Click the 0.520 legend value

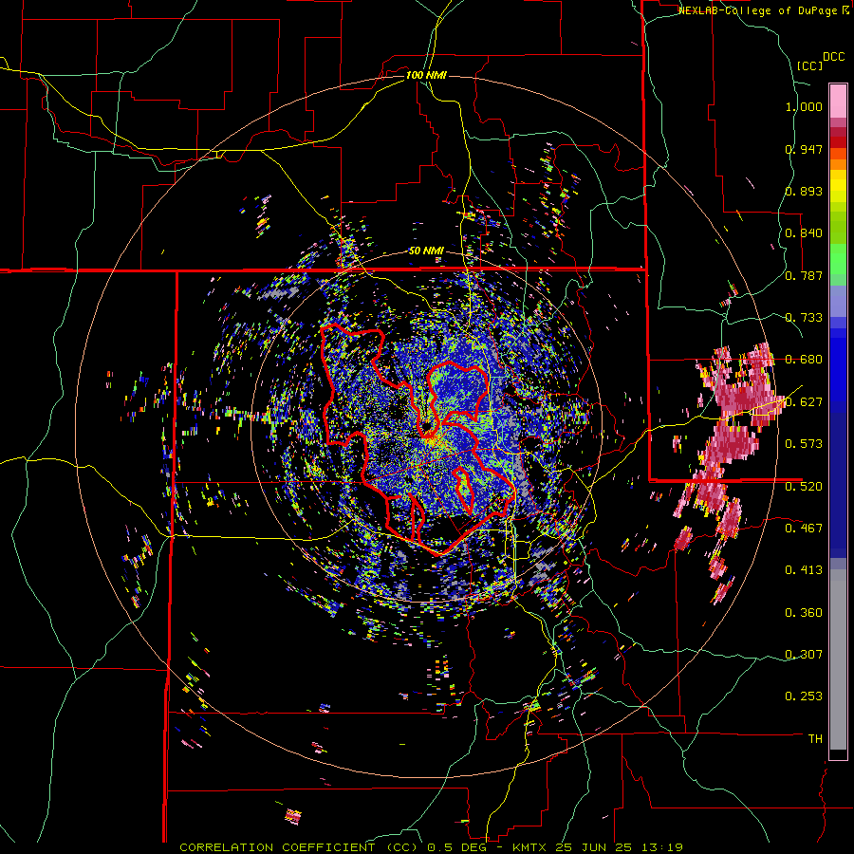[x=804, y=487]
